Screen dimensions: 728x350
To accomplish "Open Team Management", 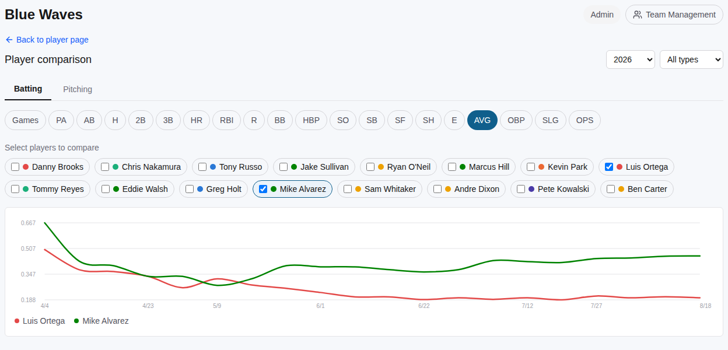I will click(x=674, y=15).
